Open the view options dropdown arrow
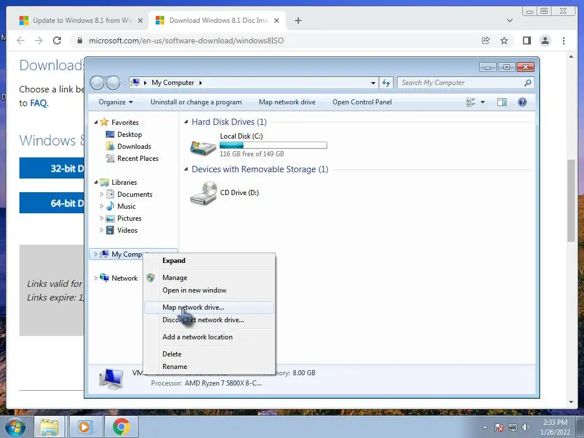Screen dimensions: 584x438 point(482,102)
